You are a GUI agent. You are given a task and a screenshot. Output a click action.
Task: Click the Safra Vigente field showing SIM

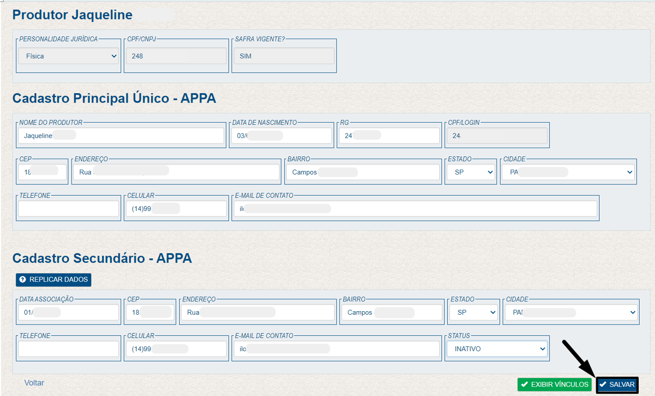pyautogui.click(x=284, y=56)
